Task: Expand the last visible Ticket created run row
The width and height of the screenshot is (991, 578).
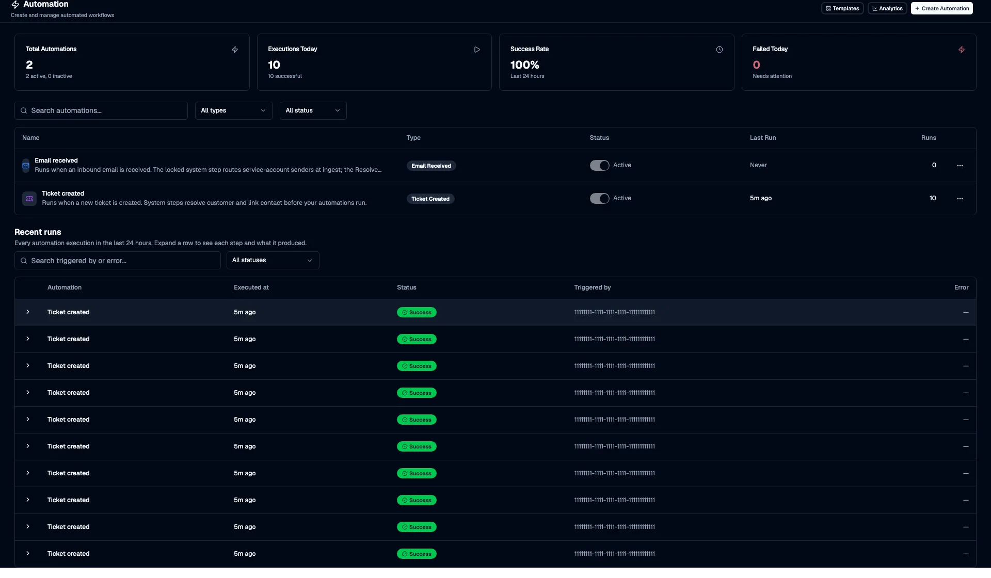Action: pyautogui.click(x=28, y=554)
